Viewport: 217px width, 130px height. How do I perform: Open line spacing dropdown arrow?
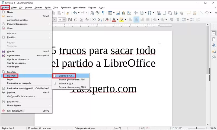click(188, 19)
